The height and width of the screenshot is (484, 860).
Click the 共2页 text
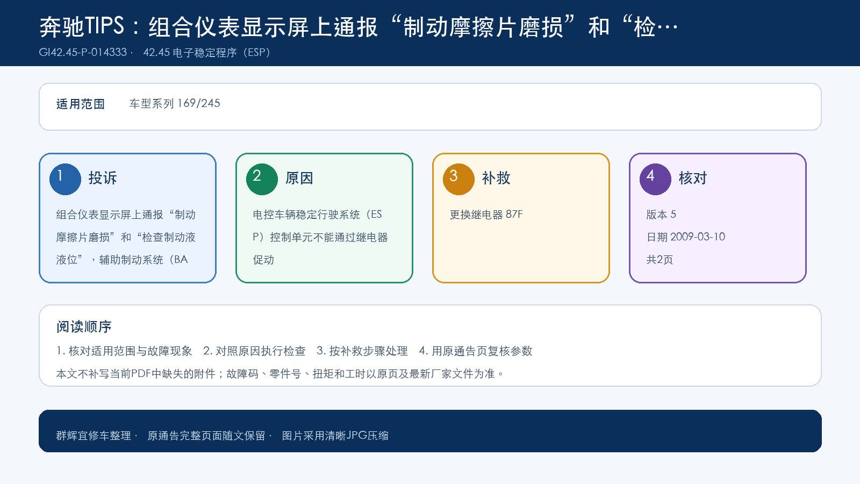click(660, 260)
